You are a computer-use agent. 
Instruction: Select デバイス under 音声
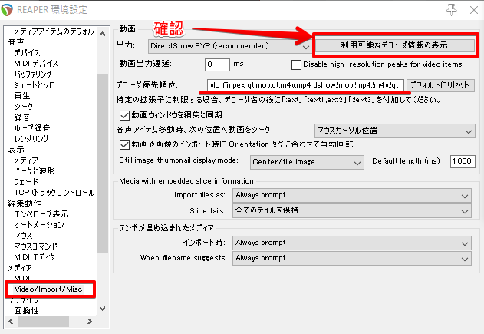click(27, 52)
